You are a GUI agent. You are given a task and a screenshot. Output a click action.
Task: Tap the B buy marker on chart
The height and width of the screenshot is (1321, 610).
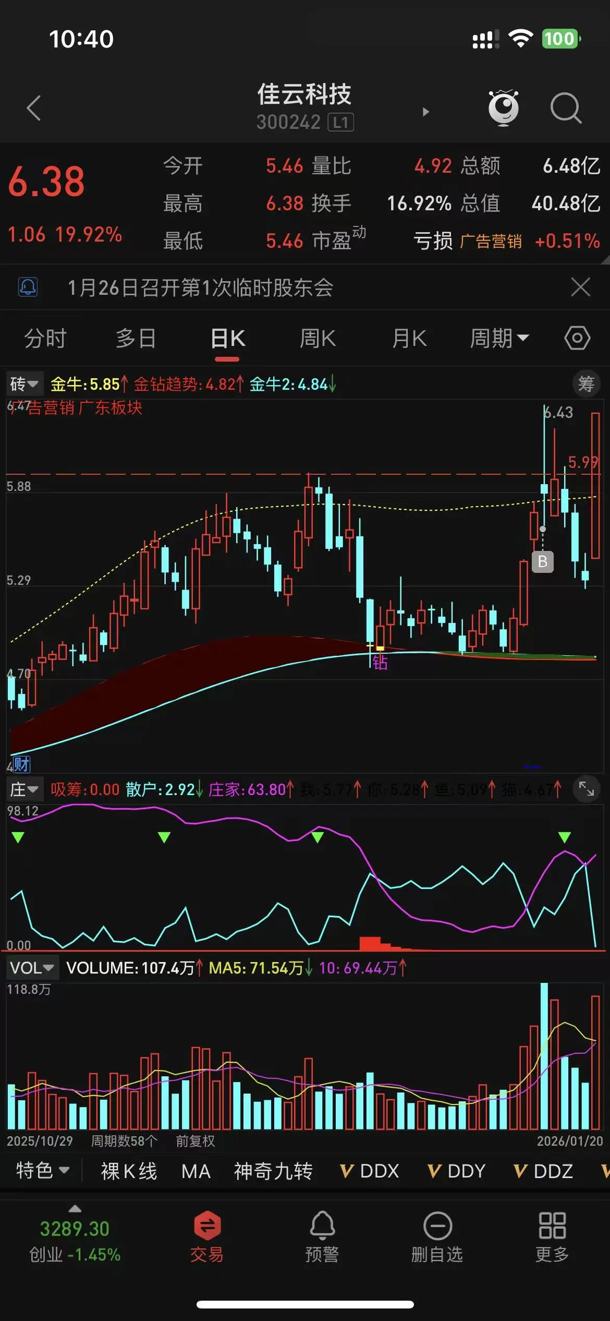(x=542, y=561)
